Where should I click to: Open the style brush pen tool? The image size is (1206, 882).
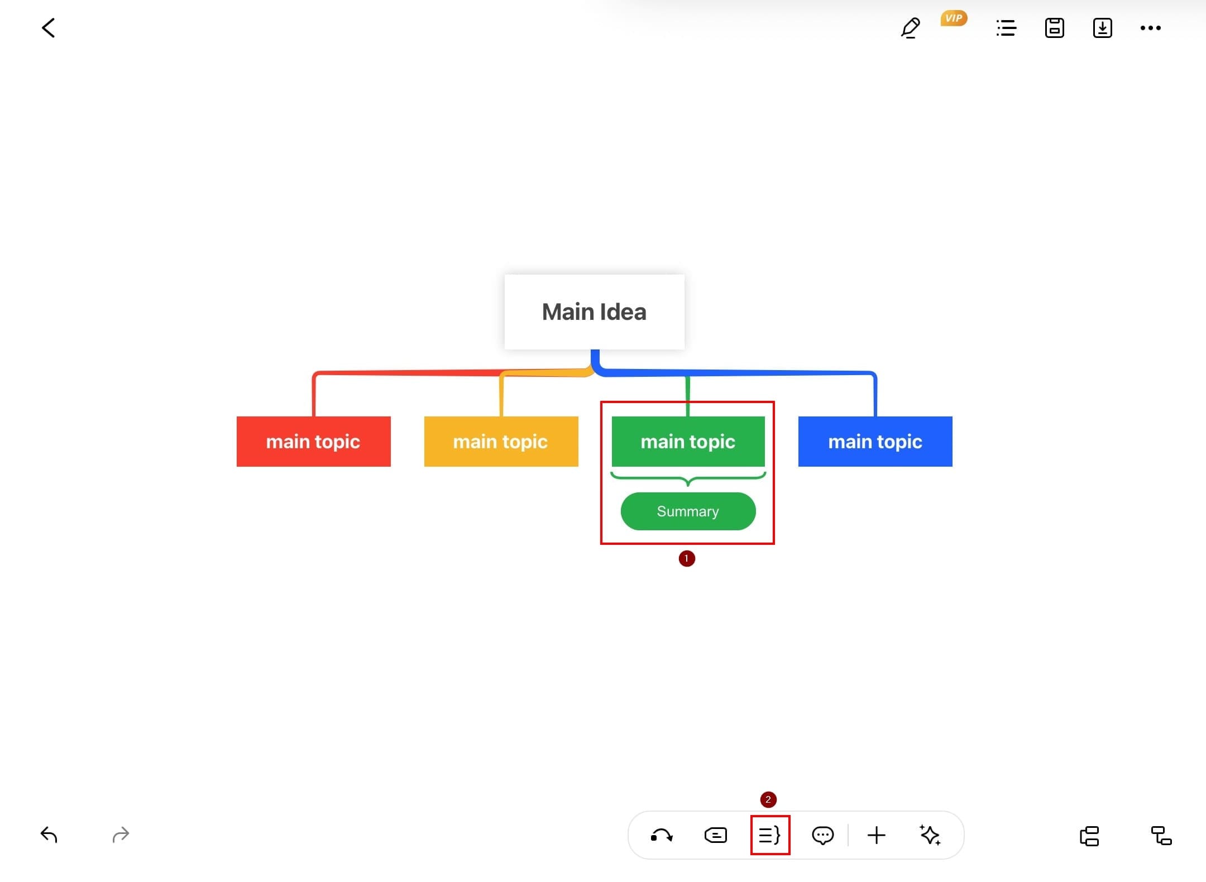pos(911,28)
